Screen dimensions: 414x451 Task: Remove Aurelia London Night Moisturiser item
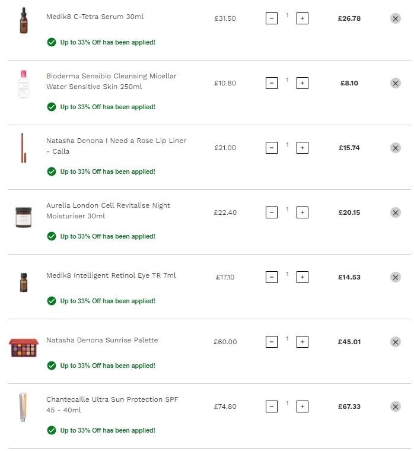[x=395, y=212]
